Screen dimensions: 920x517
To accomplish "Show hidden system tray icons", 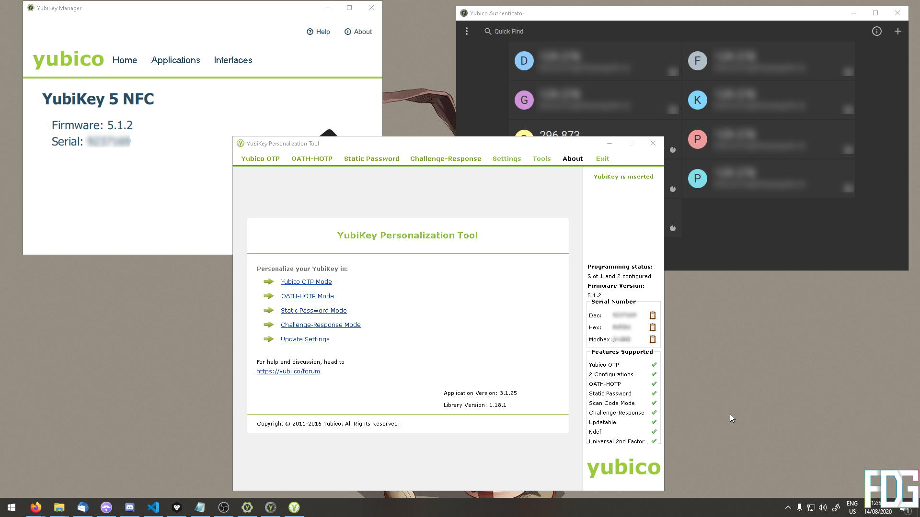I will click(788, 507).
